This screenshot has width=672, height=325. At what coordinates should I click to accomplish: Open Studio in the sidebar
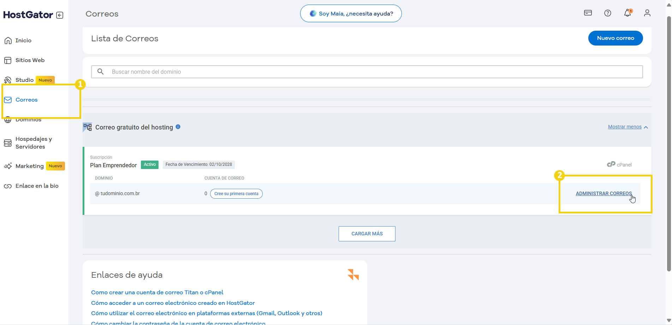pyautogui.click(x=24, y=80)
